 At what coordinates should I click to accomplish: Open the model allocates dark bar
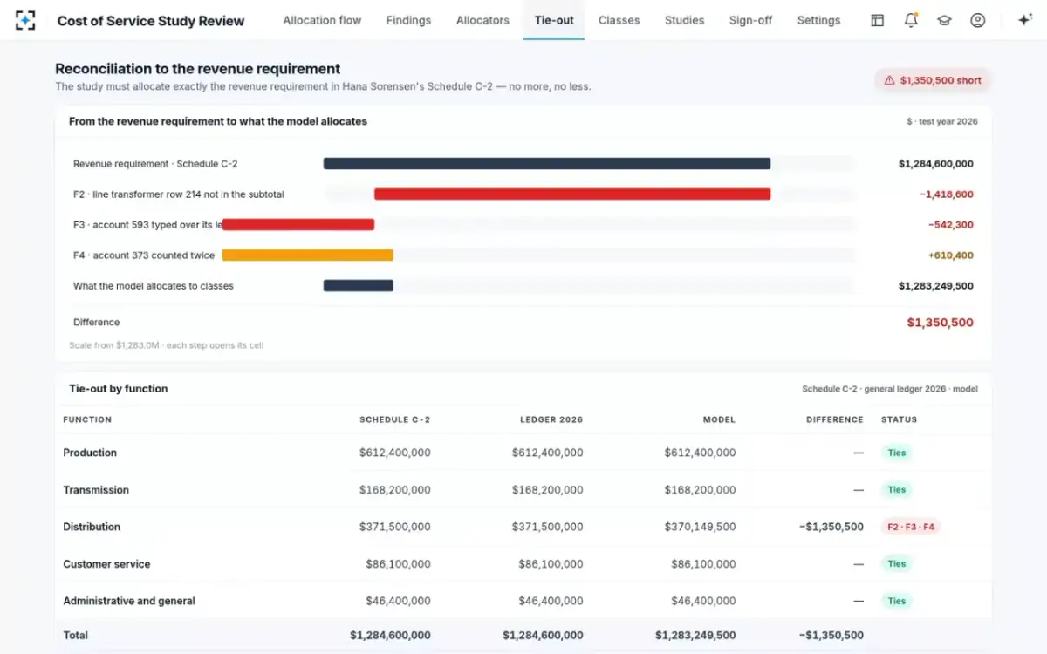[359, 286]
